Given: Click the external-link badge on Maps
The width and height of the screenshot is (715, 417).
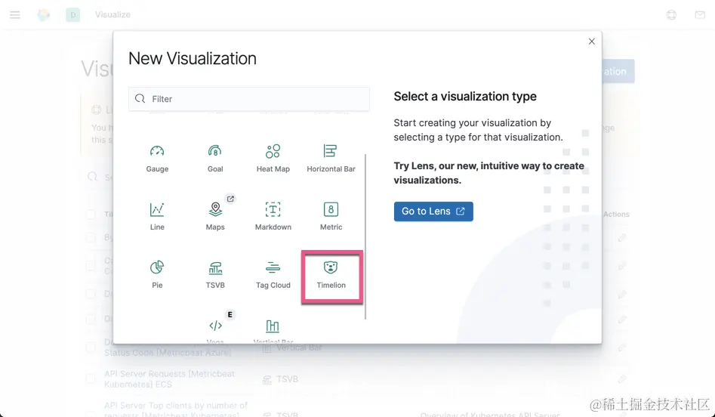Looking at the screenshot, I should 230,199.
